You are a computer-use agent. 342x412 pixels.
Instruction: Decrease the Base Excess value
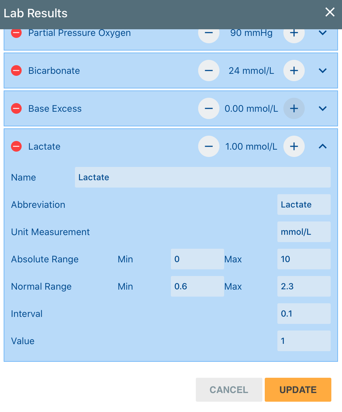[208, 108]
